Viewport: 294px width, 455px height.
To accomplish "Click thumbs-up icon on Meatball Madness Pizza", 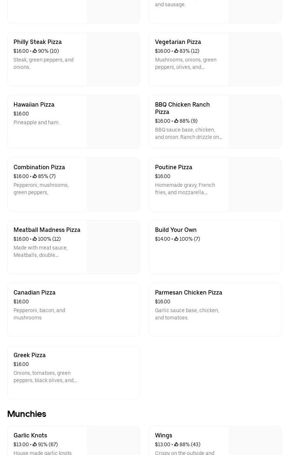I will (35, 239).
